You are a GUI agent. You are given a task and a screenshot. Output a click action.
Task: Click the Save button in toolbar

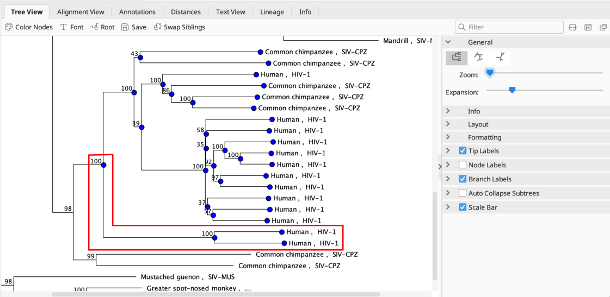(134, 27)
